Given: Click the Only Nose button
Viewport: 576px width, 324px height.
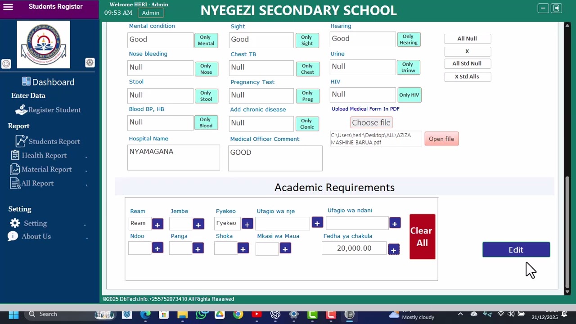Looking at the screenshot, I should (x=206, y=69).
